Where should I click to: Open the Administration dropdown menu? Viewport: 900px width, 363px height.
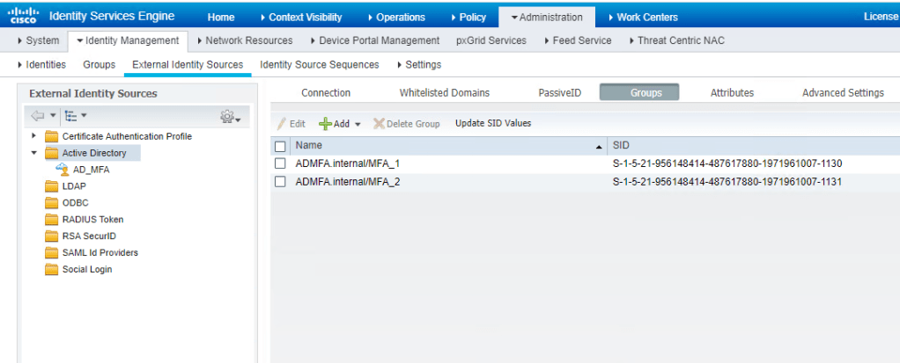click(x=546, y=17)
